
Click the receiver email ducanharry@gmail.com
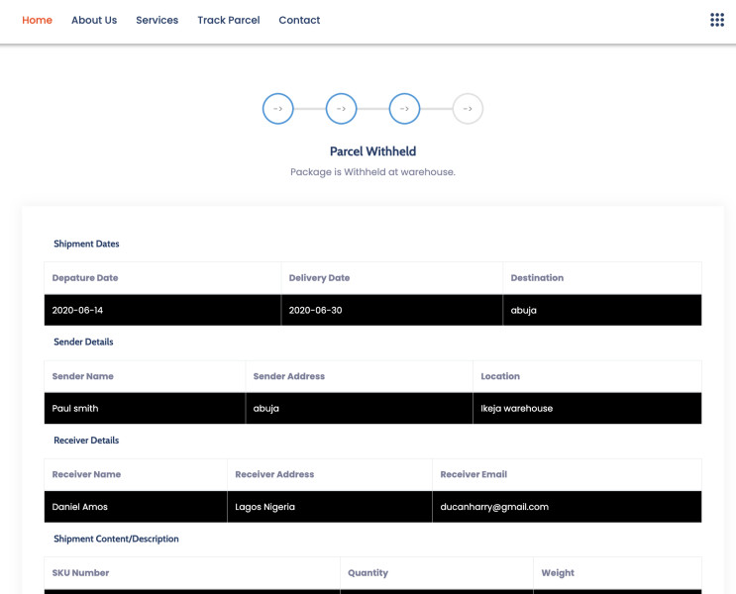(x=494, y=507)
